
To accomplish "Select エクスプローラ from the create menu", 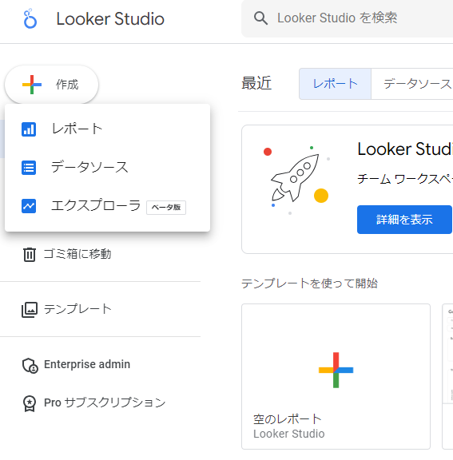I will click(x=107, y=206).
